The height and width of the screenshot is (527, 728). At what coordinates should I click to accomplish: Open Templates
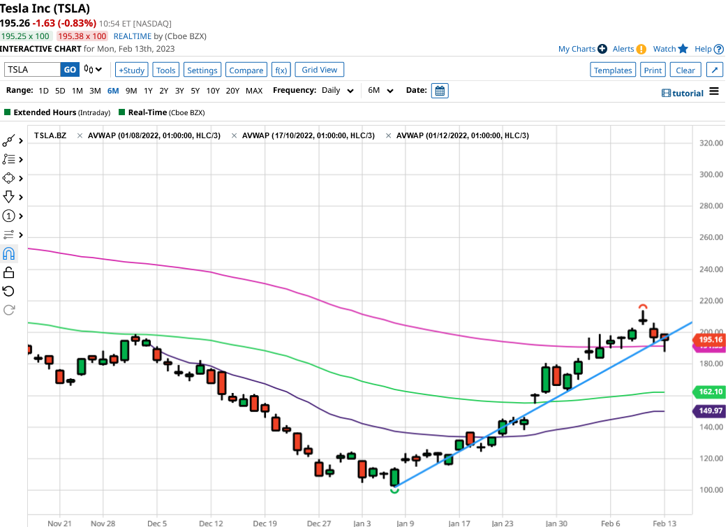613,70
